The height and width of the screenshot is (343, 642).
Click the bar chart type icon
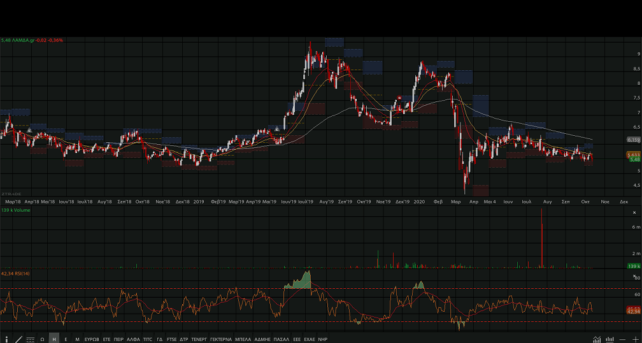(610, 339)
